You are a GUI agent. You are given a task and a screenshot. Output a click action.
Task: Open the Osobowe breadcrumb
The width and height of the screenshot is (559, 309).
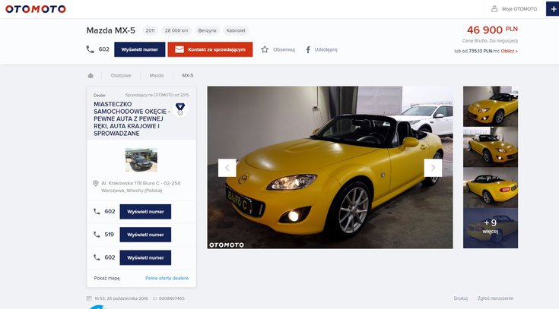(x=121, y=75)
